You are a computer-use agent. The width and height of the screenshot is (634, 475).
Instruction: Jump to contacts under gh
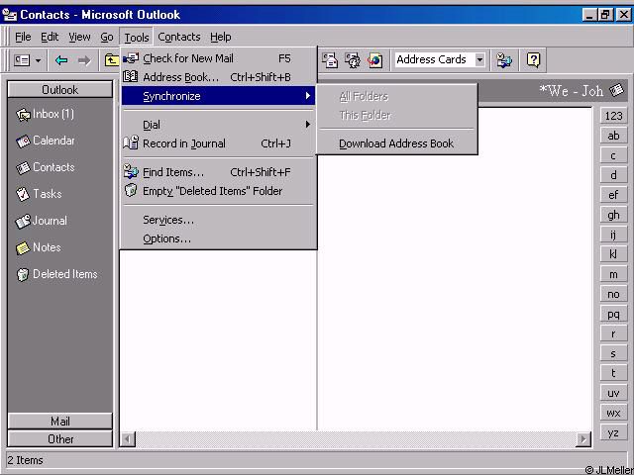(x=613, y=215)
